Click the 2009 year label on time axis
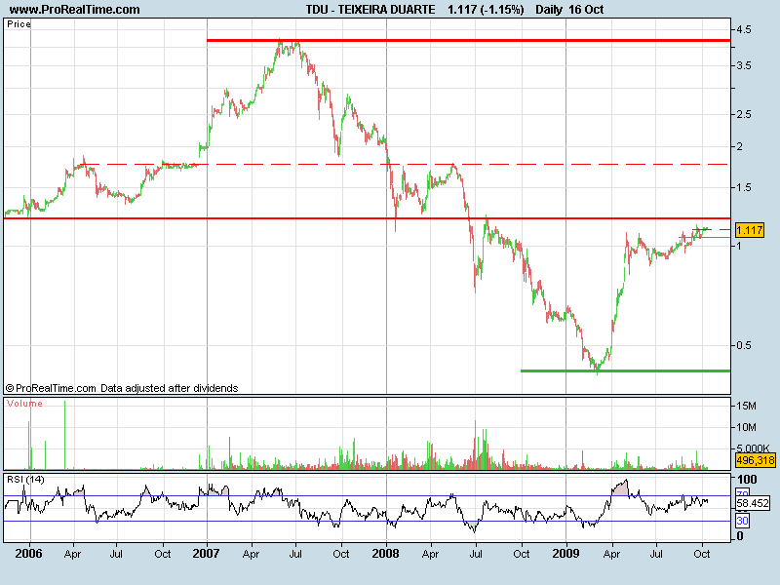 coord(565,554)
